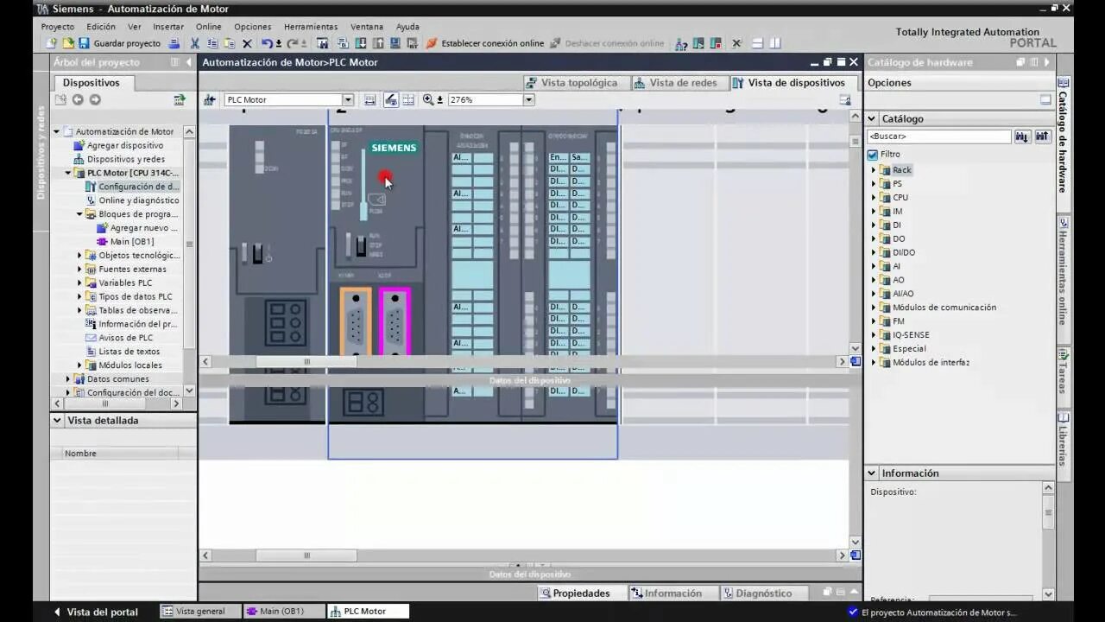Collapse the Bloques de programa node
1105x622 pixels.
79,214
